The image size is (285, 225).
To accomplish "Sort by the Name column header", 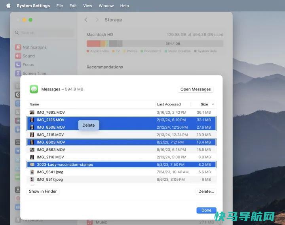I will pyautogui.click(x=34, y=104).
